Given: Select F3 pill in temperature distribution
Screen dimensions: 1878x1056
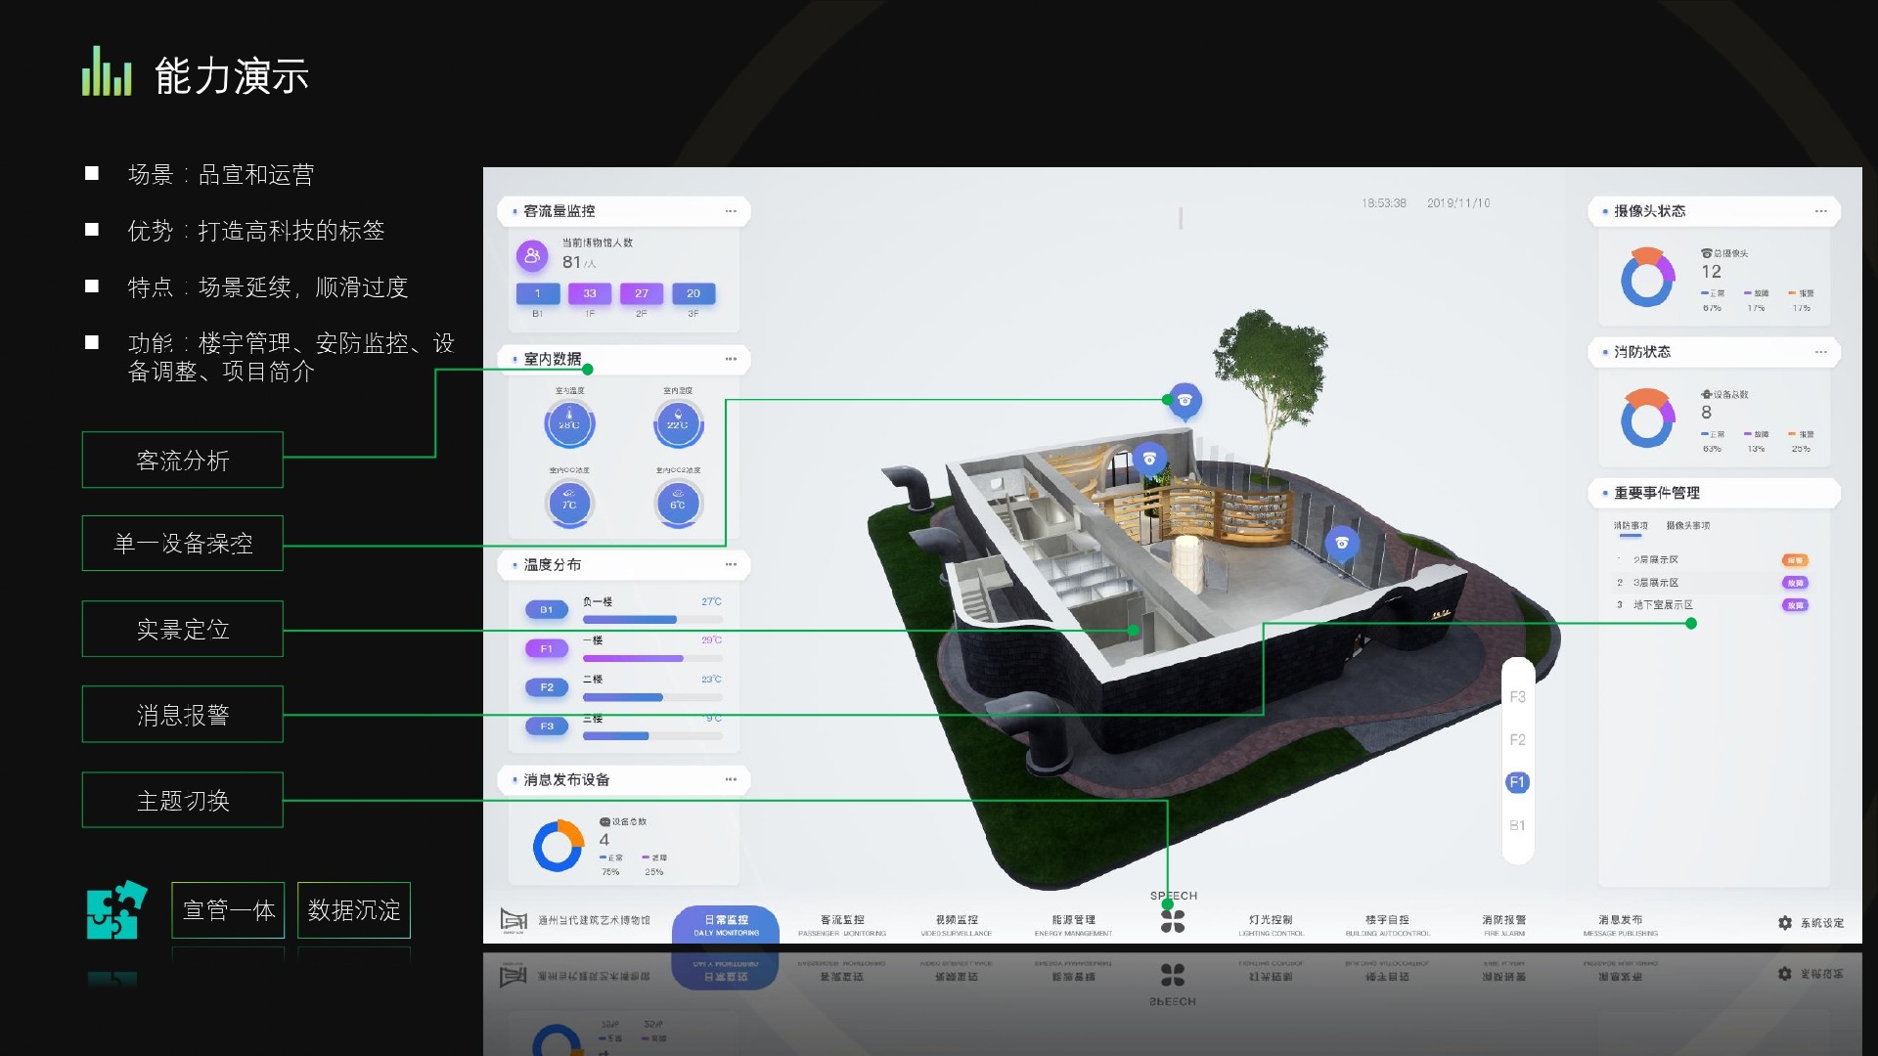Looking at the screenshot, I should point(546,726).
